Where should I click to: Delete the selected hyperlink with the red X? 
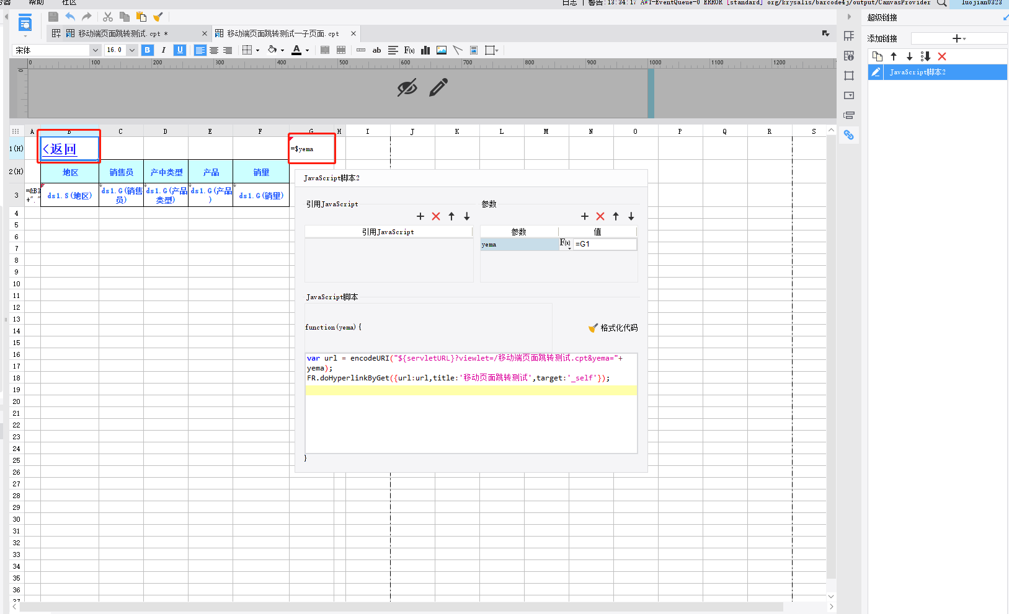[942, 56]
